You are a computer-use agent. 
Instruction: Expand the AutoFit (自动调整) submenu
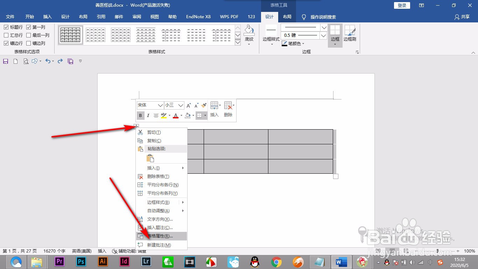(161, 211)
